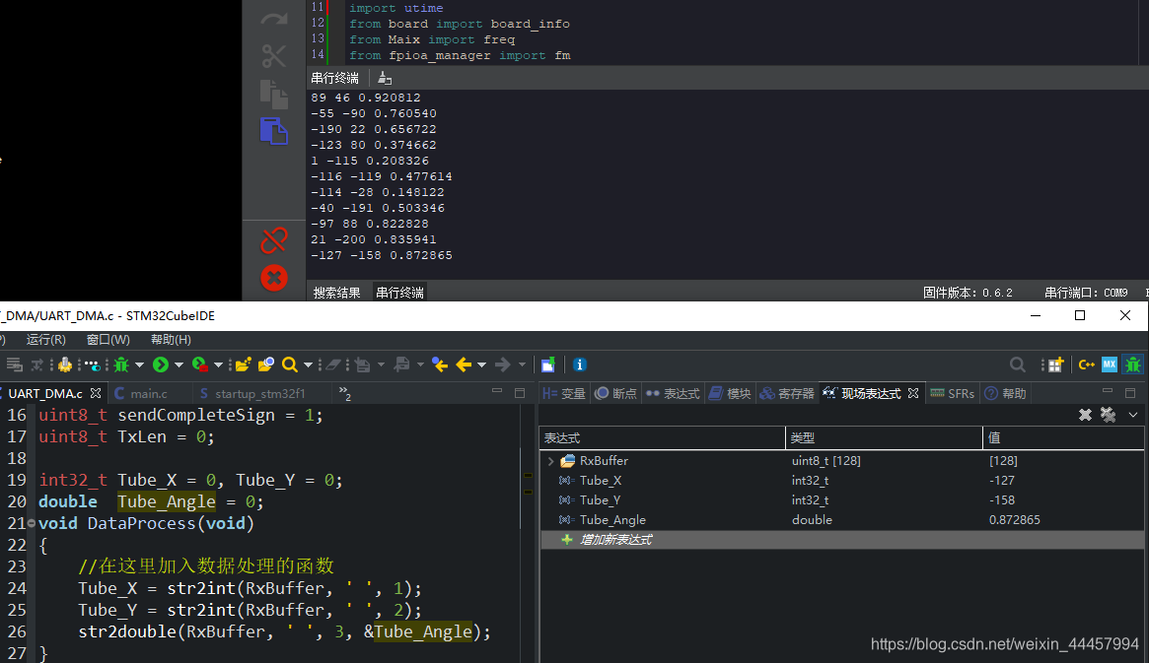The width and height of the screenshot is (1149, 663).
Task: Click the Forward navigation arrow
Action: (503, 365)
